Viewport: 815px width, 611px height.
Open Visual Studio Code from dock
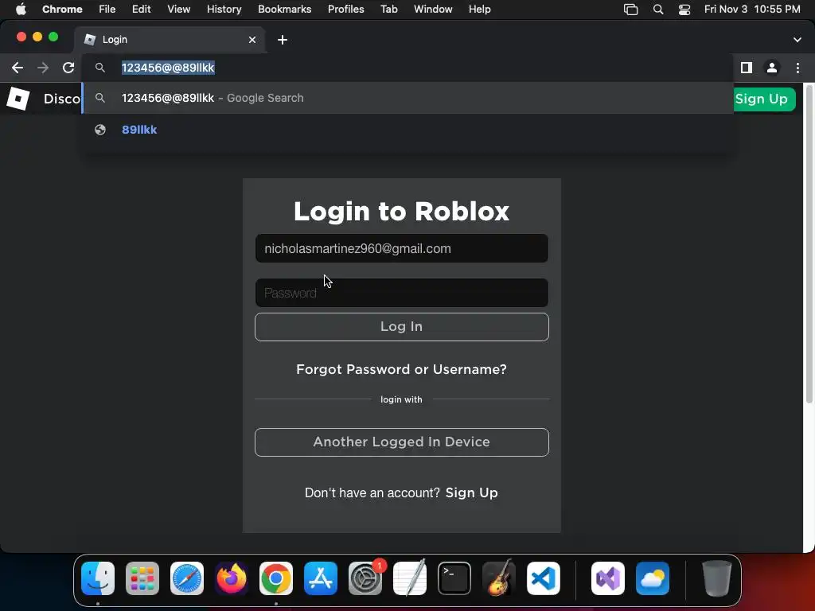[x=544, y=578]
